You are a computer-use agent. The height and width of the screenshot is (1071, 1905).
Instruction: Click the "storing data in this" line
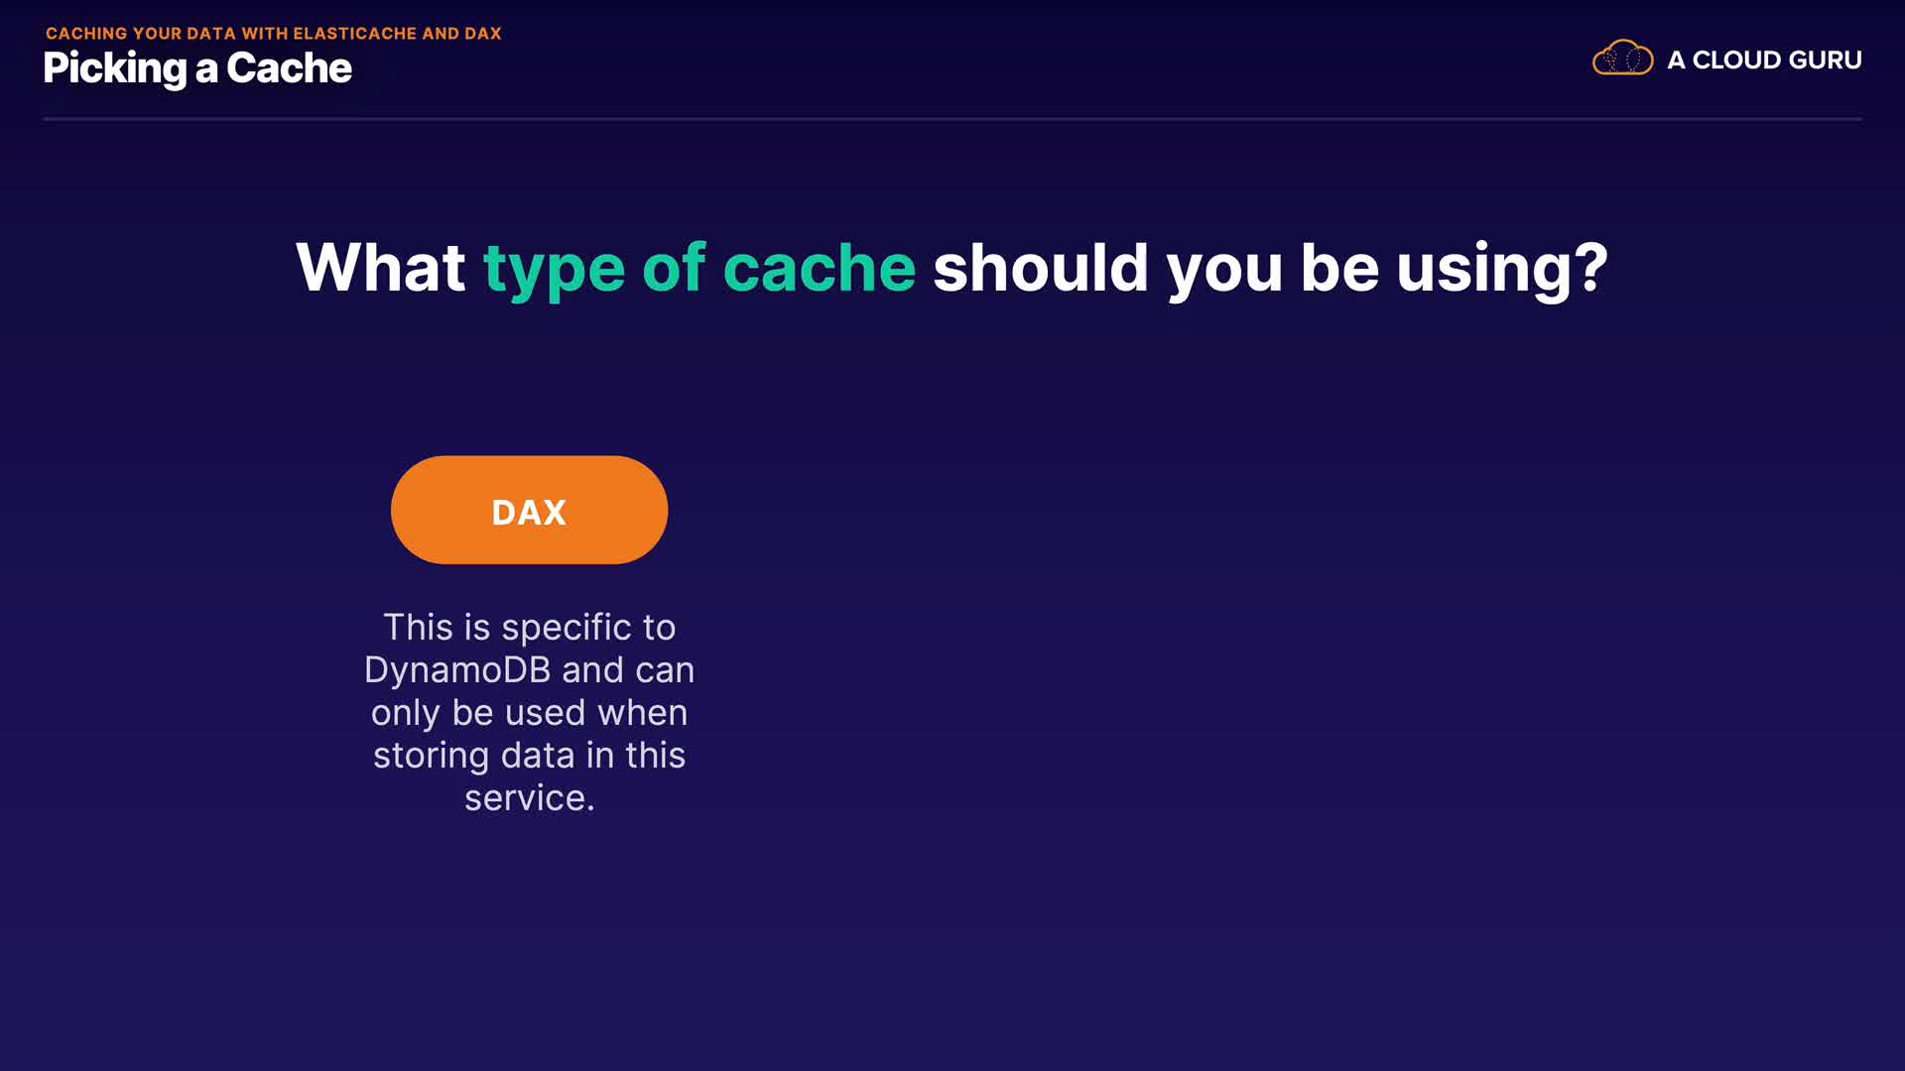[529, 756]
